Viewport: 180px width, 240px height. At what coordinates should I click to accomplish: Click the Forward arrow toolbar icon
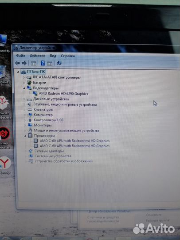(x=24, y=63)
